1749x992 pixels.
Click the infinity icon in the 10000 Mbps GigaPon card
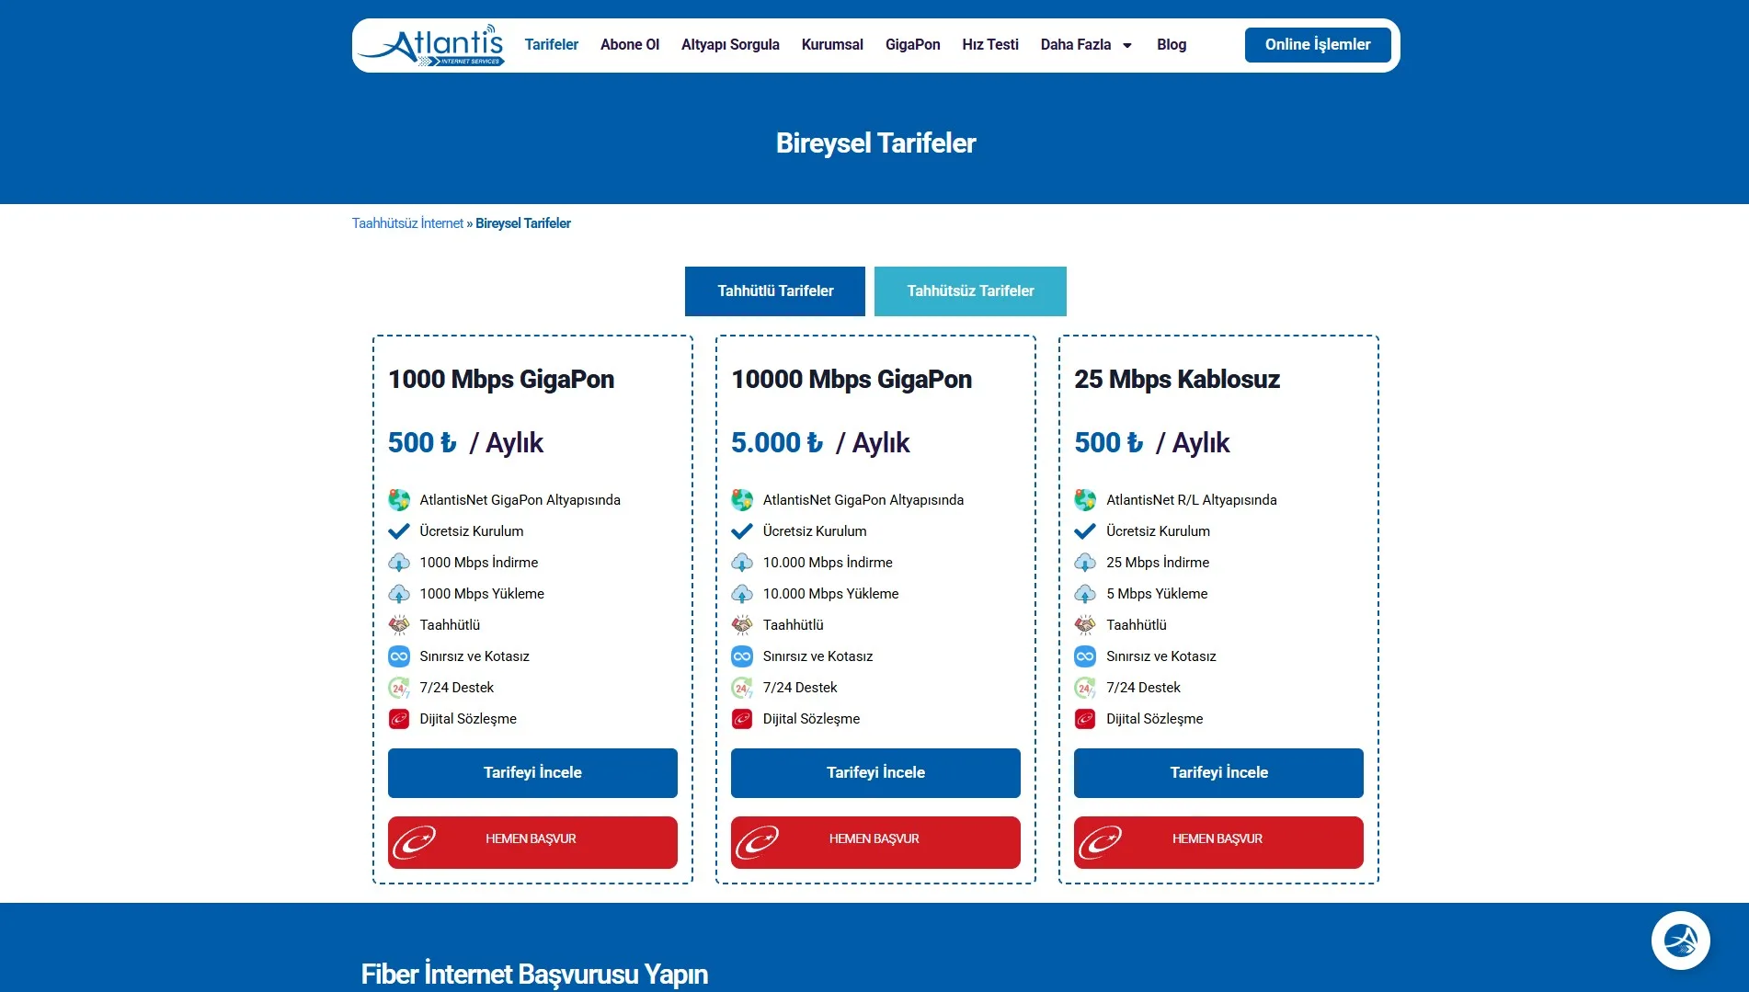742,656
